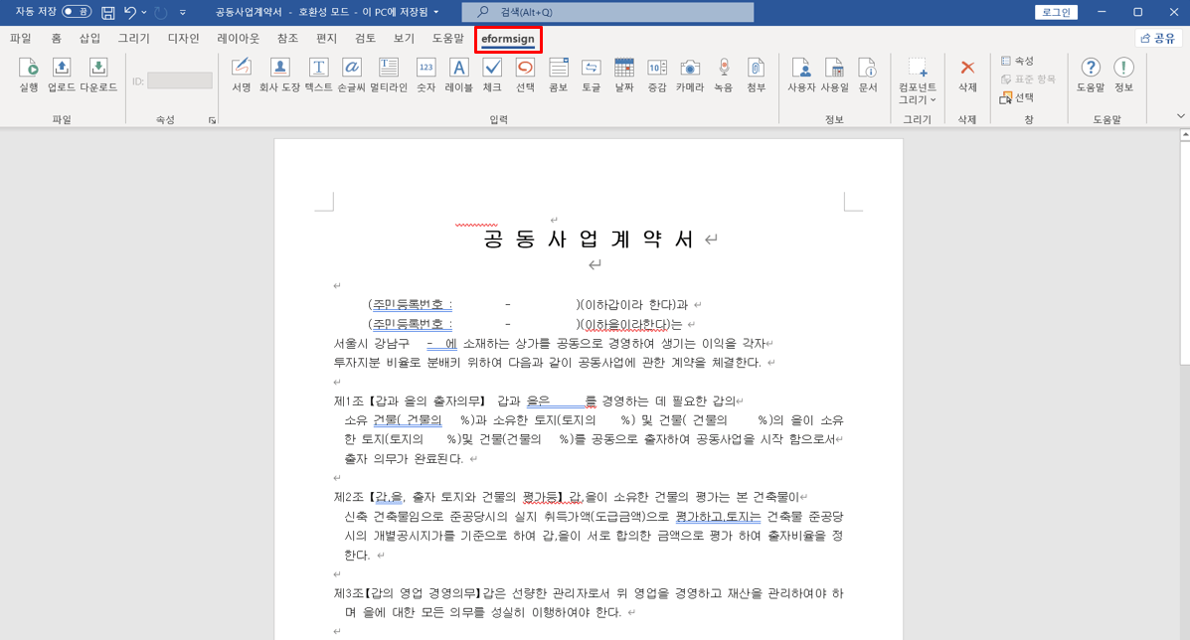
Task: Click the 업로드 upload icon
Action: coord(62,76)
